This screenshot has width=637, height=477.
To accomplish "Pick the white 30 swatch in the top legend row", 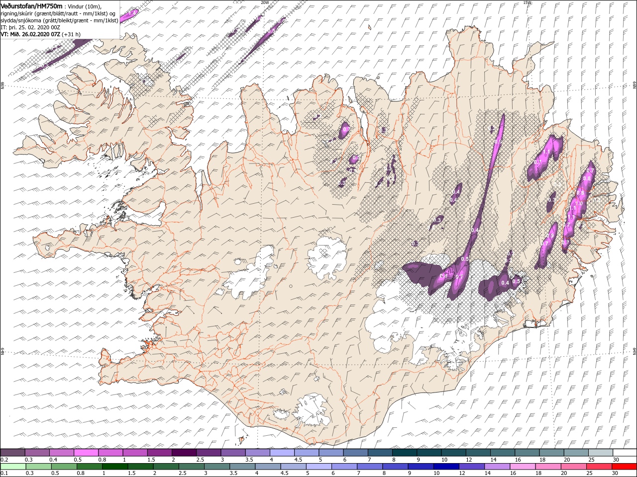I will click(624, 453).
